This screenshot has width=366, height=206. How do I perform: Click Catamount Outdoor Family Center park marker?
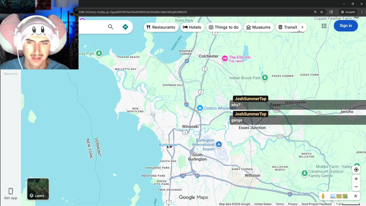tap(305, 173)
